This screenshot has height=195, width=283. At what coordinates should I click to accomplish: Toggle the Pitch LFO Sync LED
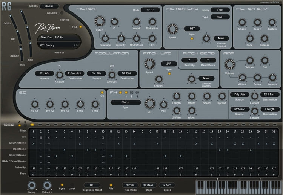[169, 74]
